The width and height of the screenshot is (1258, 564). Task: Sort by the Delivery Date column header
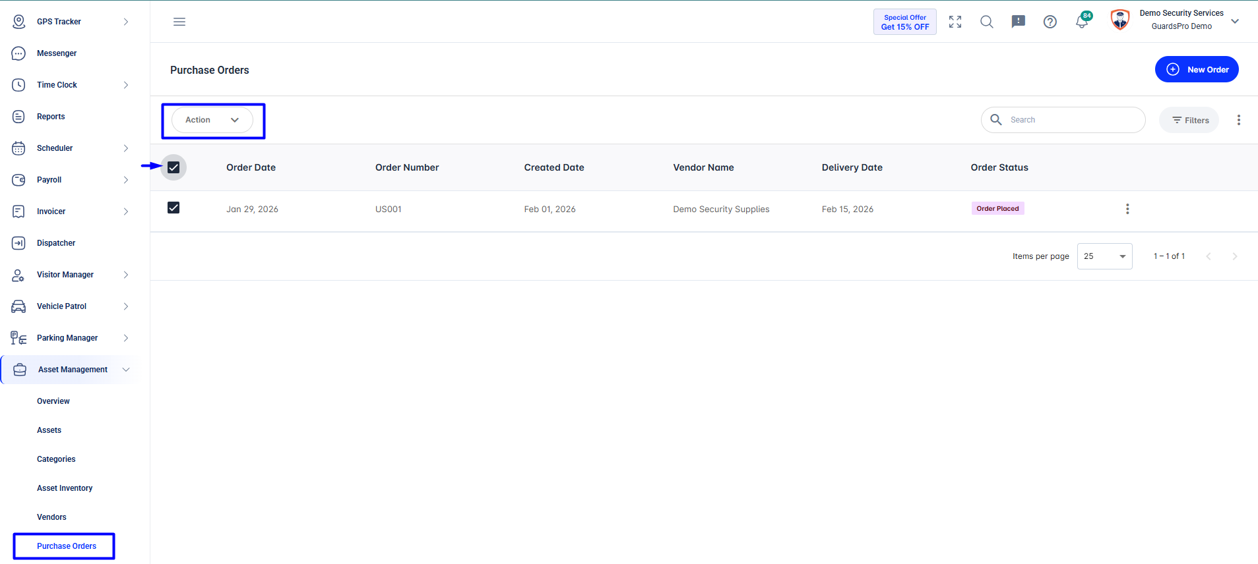852,167
